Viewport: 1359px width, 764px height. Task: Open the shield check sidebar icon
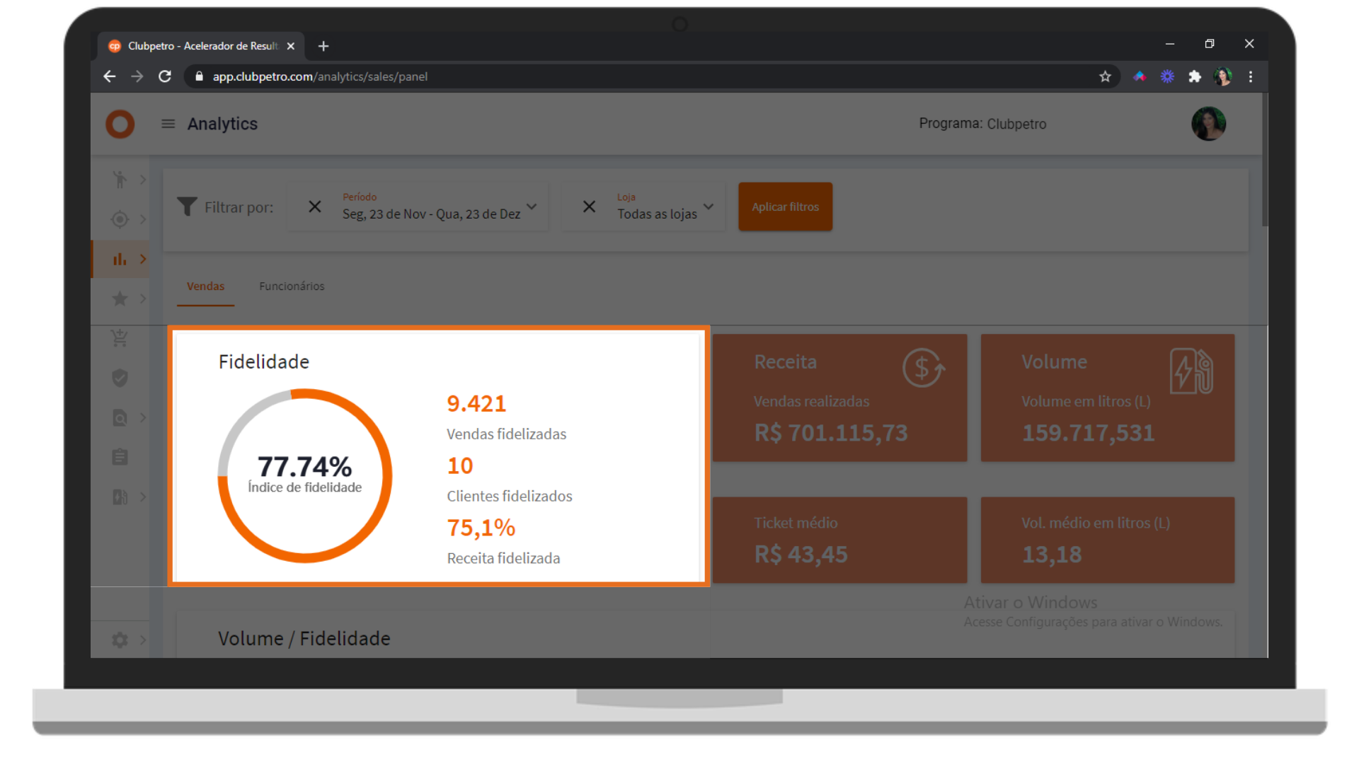[x=120, y=378]
